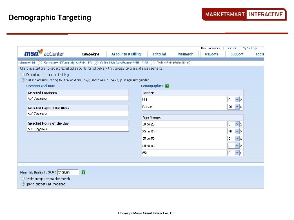Click the Monthly Budget help icon
Screen dimensions: 294x220
[83, 172]
